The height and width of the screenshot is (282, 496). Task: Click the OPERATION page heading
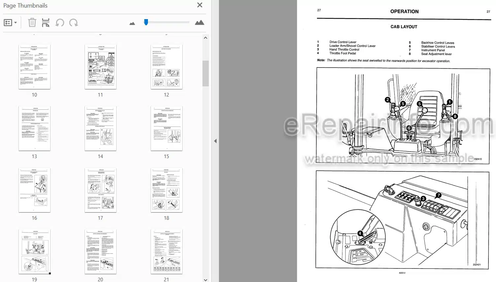point(404,12)
